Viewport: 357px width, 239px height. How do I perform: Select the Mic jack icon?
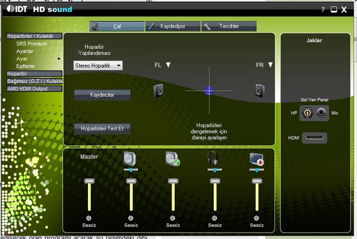click(x=322, y=113)
